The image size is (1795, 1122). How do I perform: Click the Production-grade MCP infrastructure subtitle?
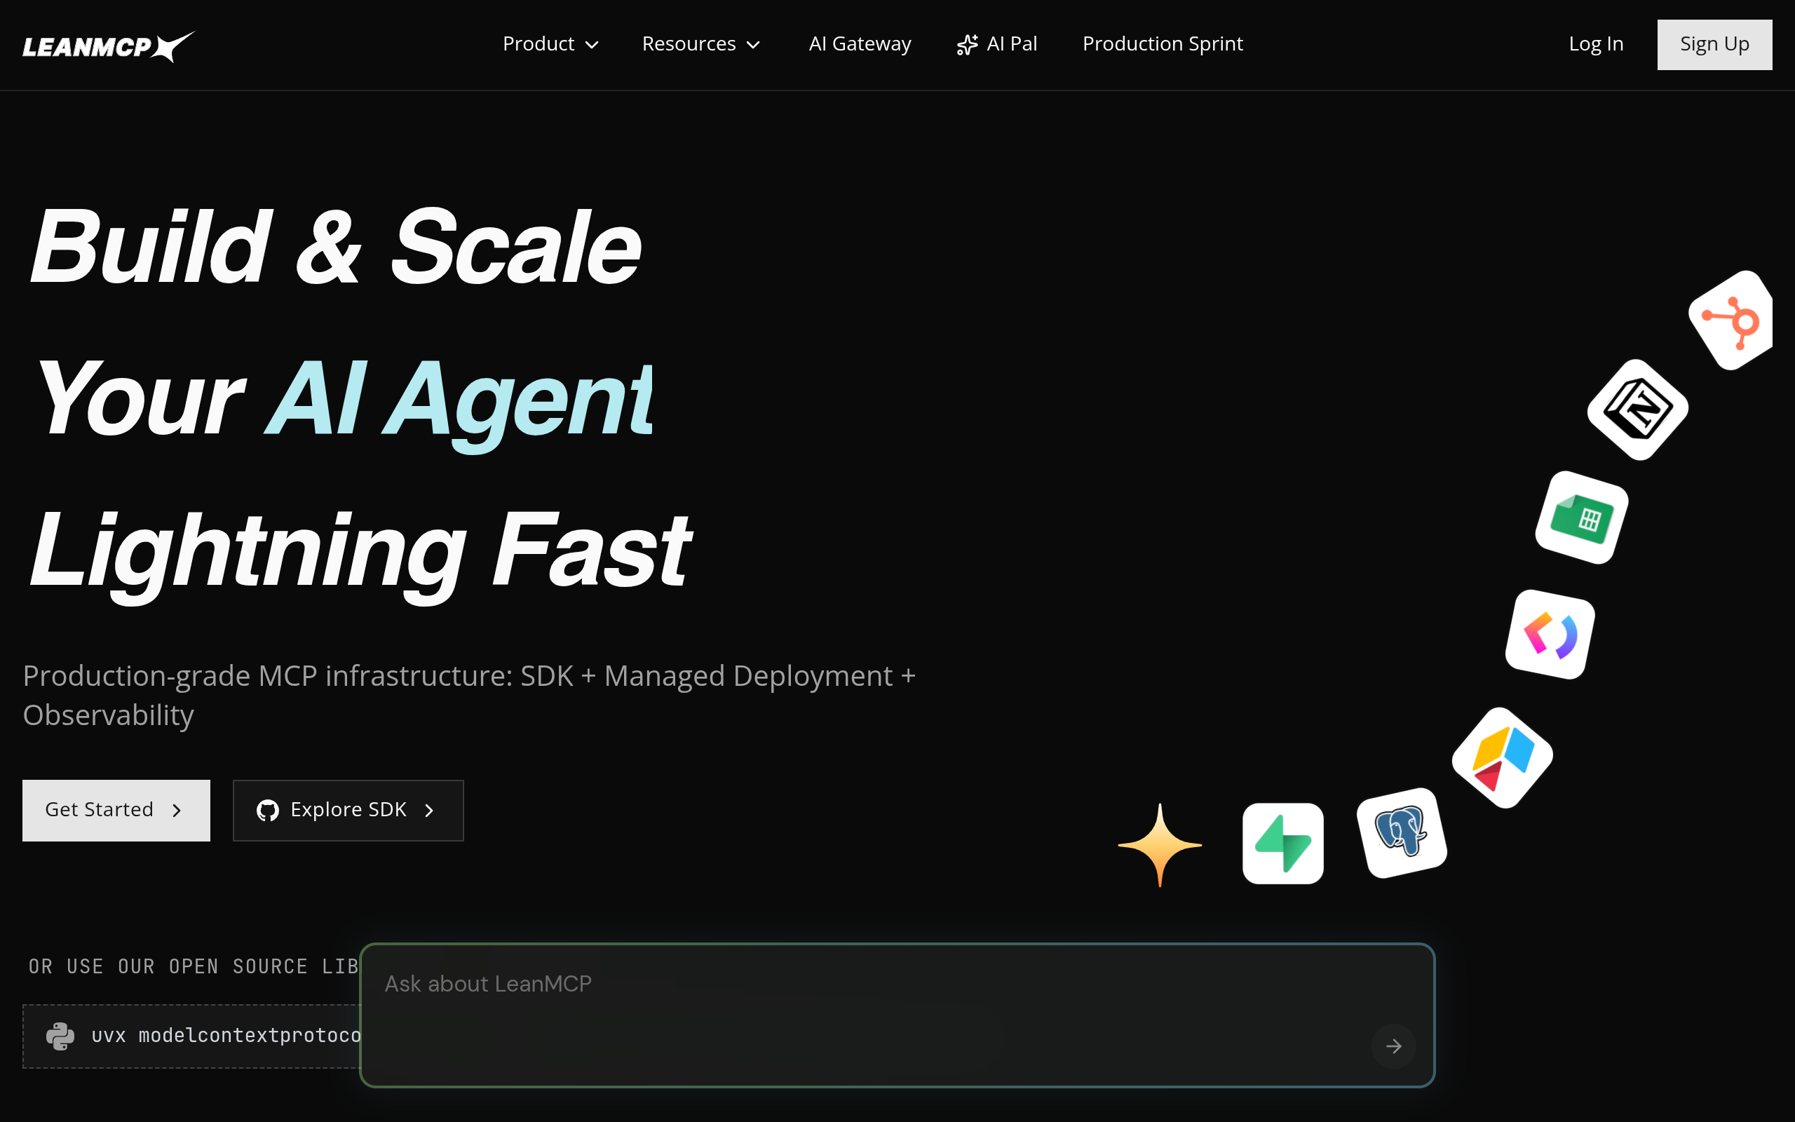point(469,696)
